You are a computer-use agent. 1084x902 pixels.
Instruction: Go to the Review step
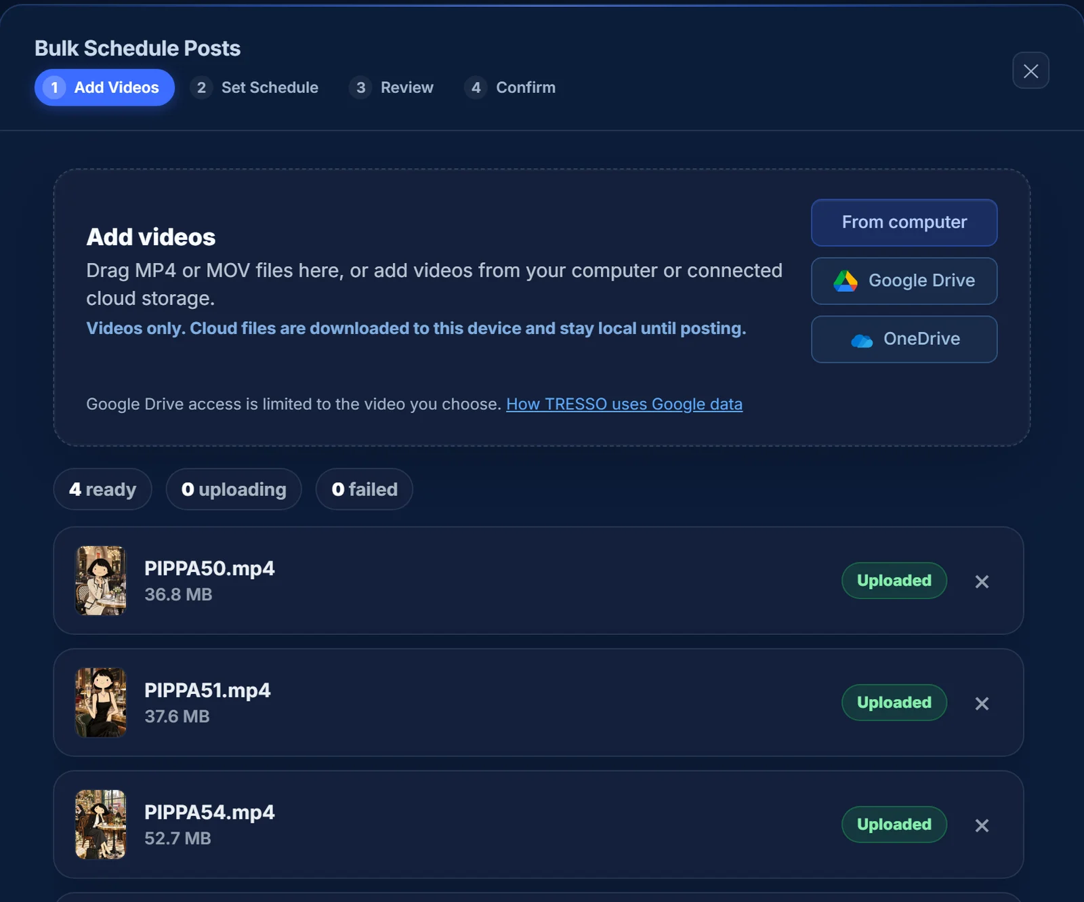(x=392, y=87)
